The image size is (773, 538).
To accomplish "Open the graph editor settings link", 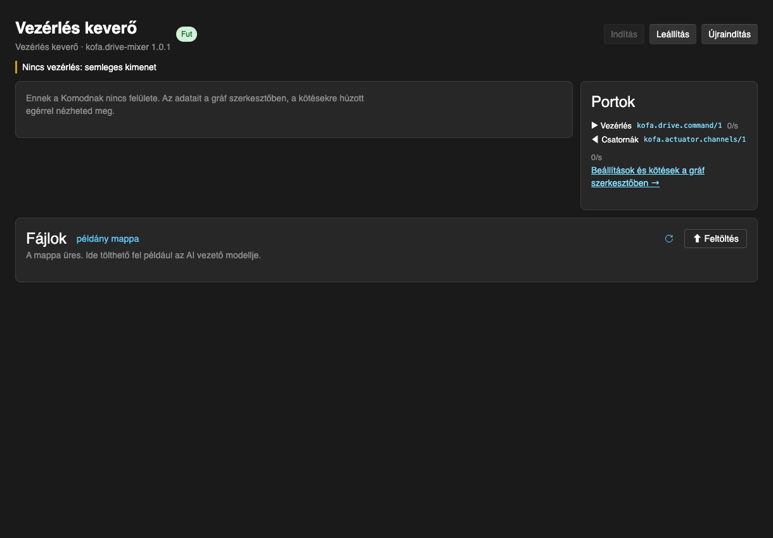I will click(648, 177).
